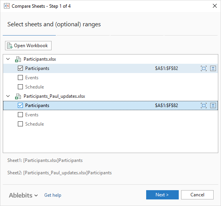Viewport: 221px width, 206px height.
Task: Click range $A$1:$F$82 in Participants_Paul_updates row
Action: (x=166, y=106)
